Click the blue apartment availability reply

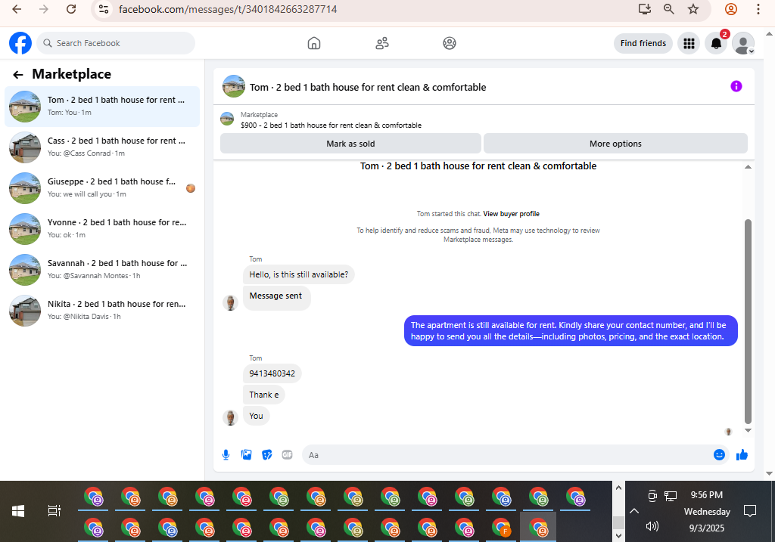(x=571, y=331)
